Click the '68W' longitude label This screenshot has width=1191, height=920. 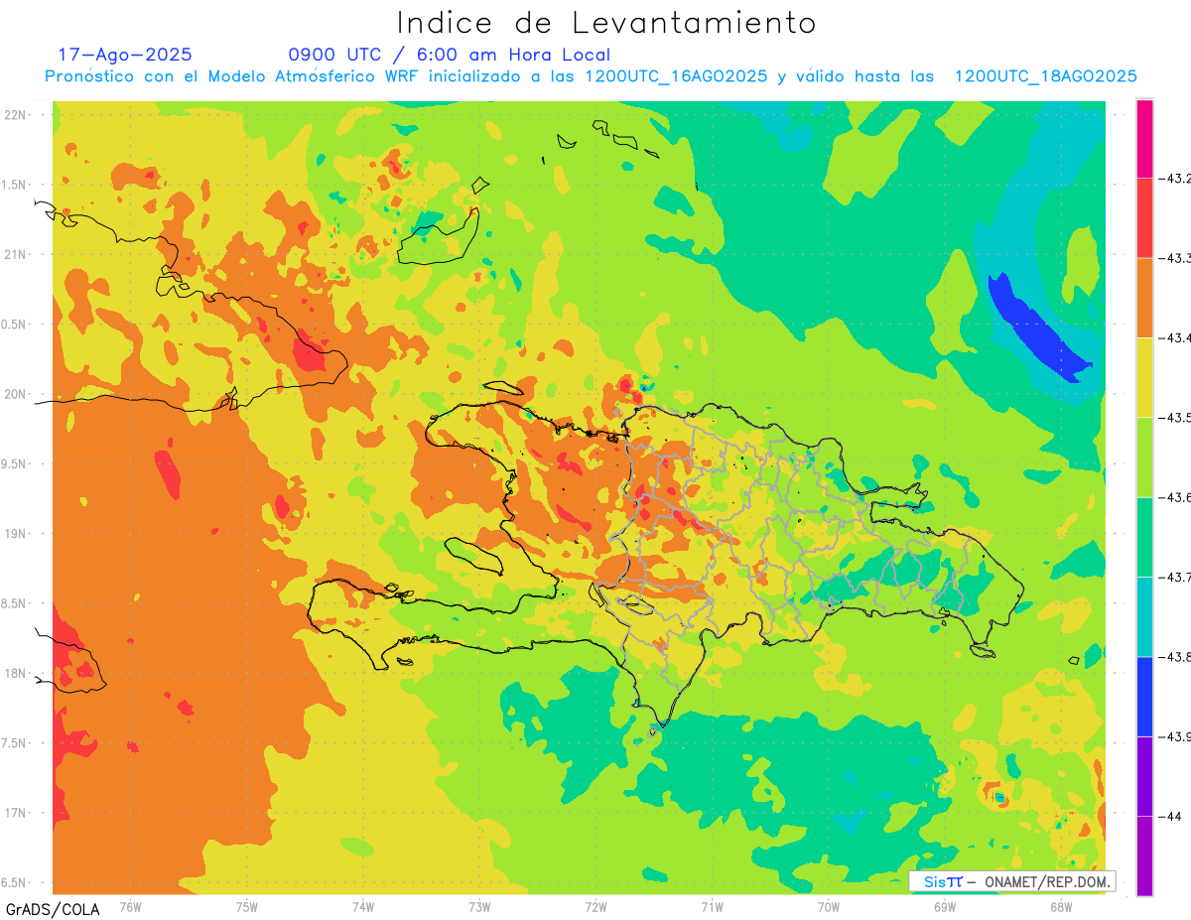1061,907
